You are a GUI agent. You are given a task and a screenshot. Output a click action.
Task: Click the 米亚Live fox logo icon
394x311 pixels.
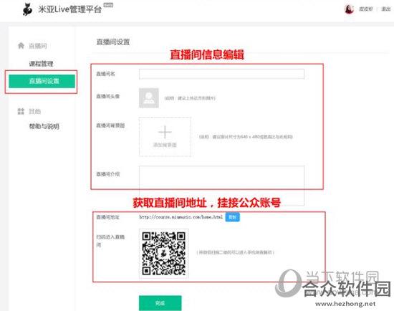tap(28, 9)
